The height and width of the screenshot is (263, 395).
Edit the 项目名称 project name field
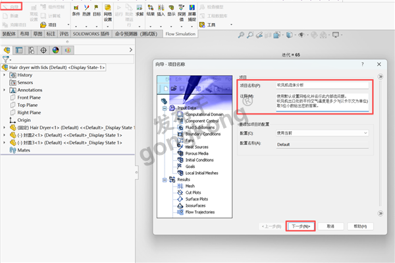[x=322, y=85]
